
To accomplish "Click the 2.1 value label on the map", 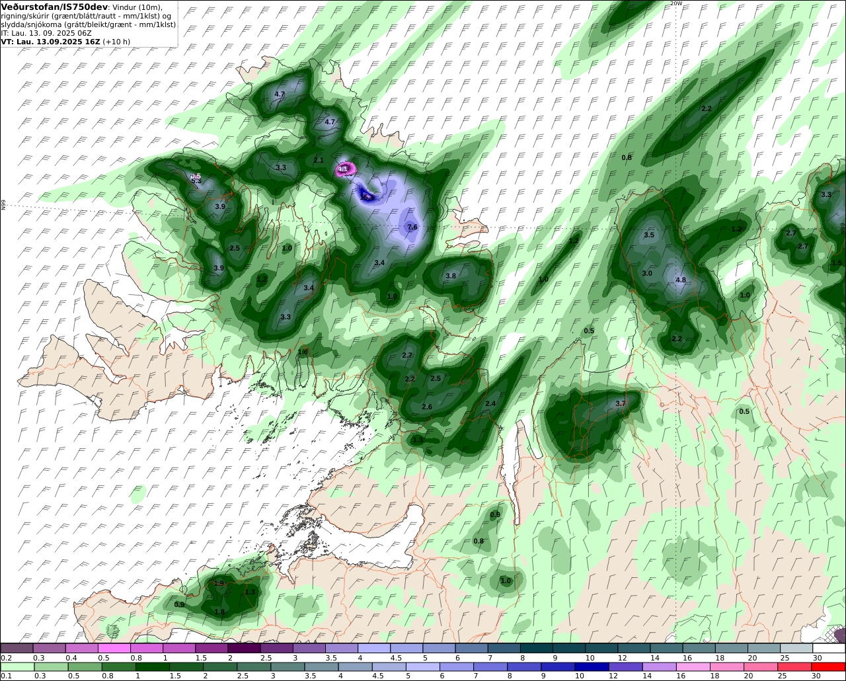I will (319, 160).
